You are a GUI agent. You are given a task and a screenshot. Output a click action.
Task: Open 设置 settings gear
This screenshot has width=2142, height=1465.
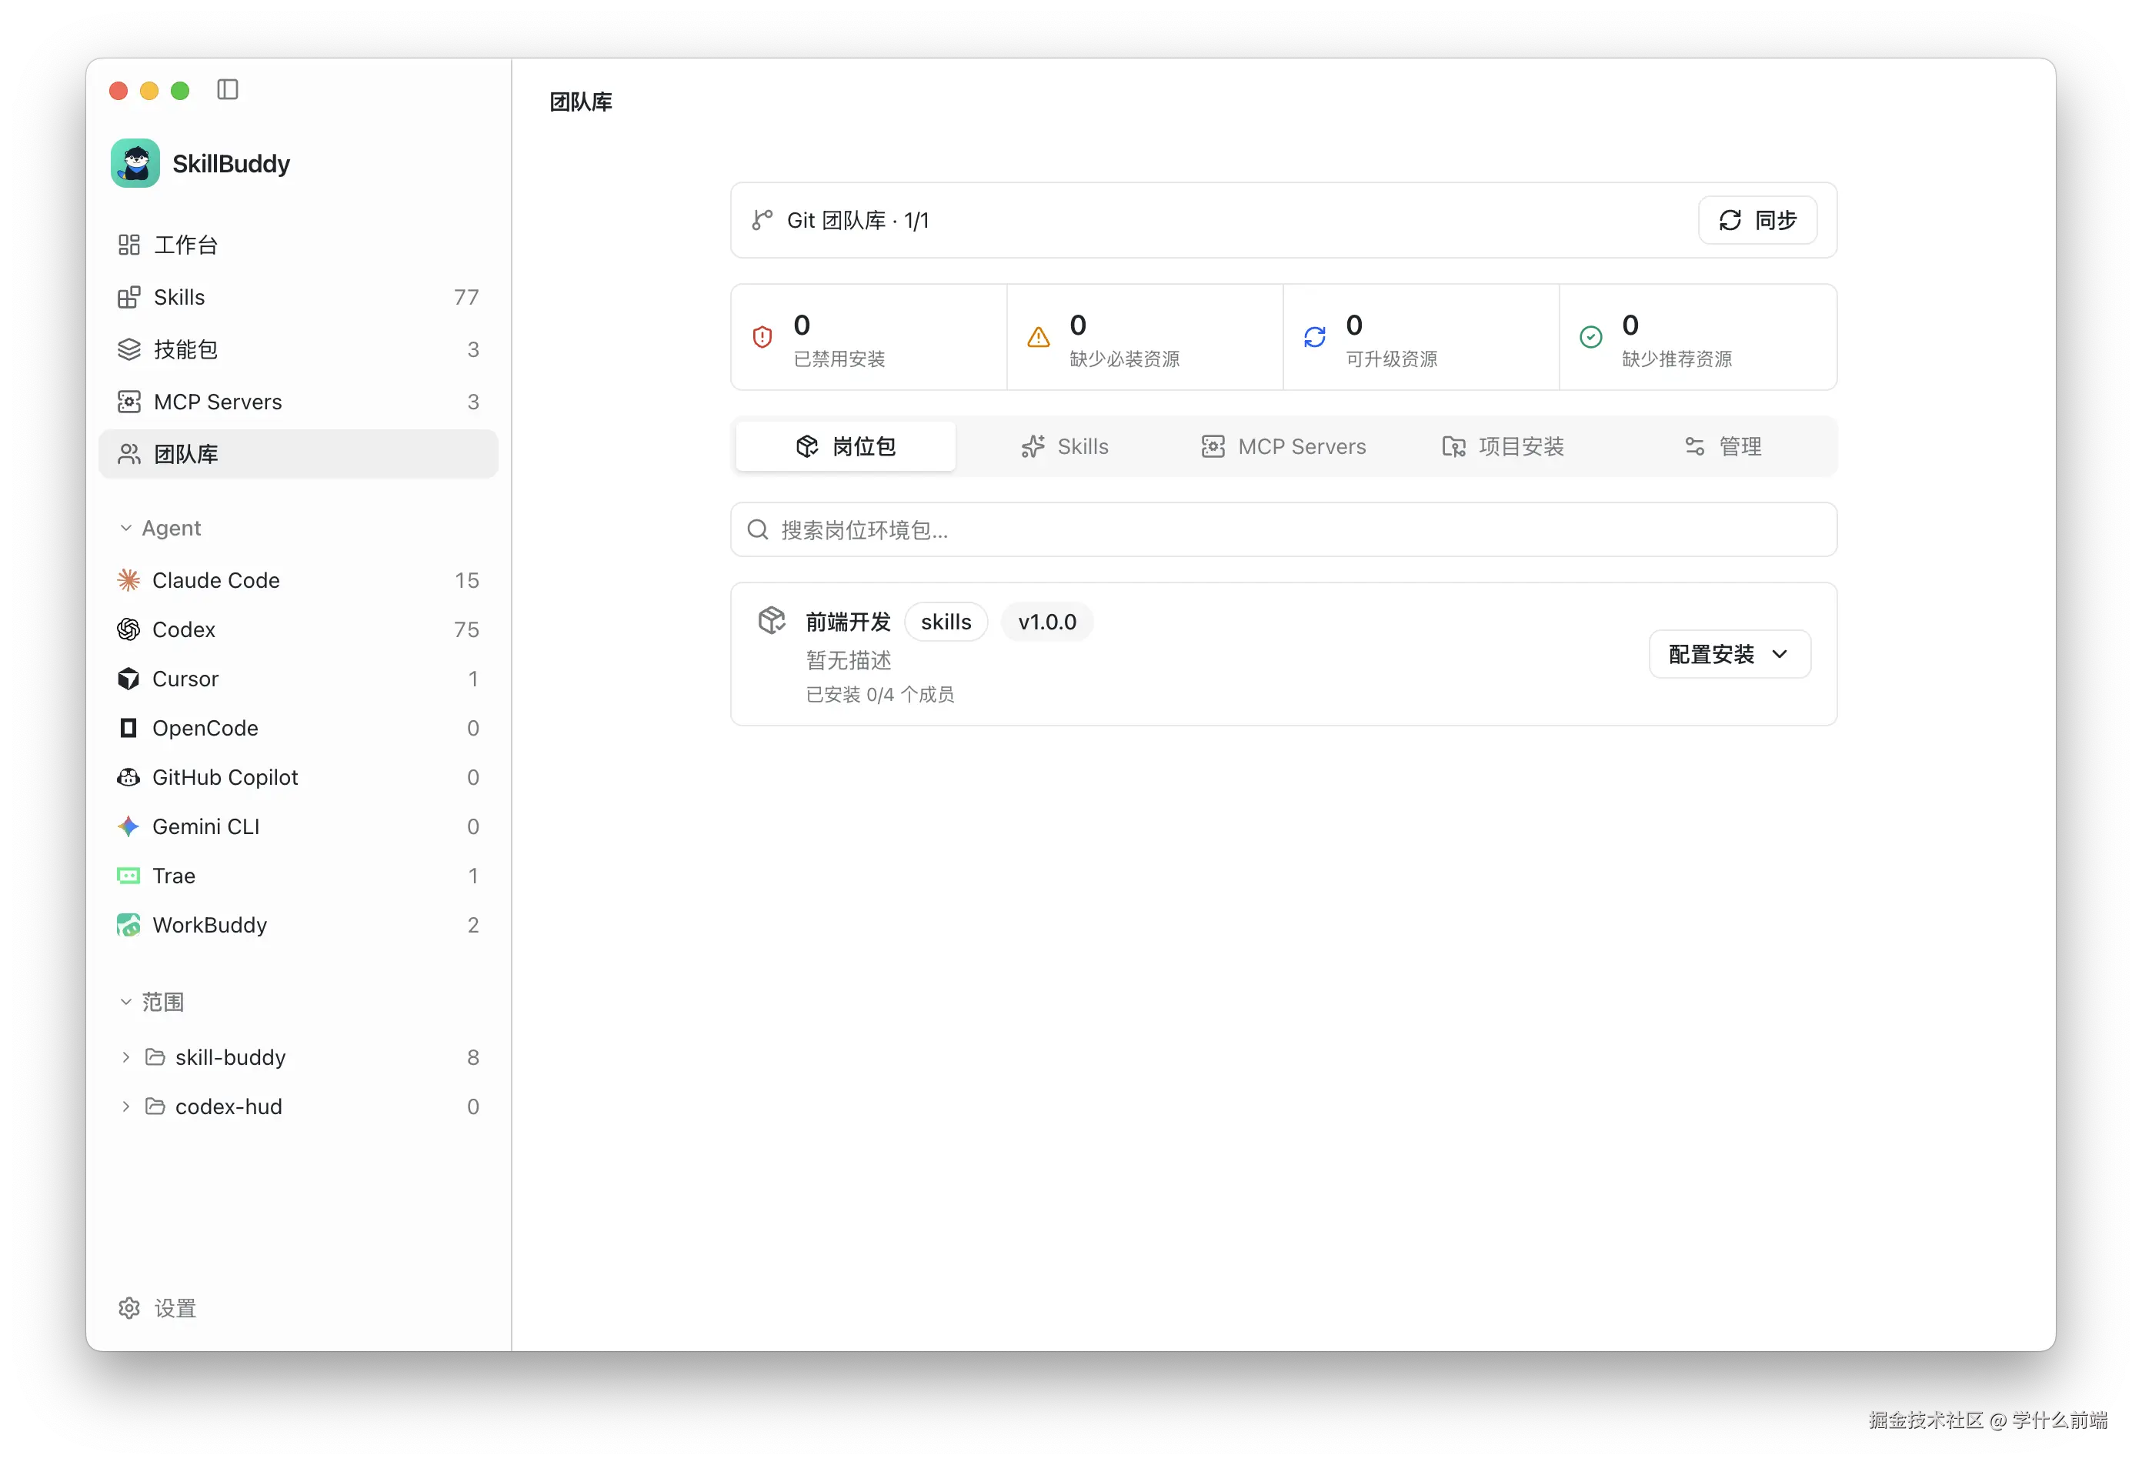click(129, 1308)
